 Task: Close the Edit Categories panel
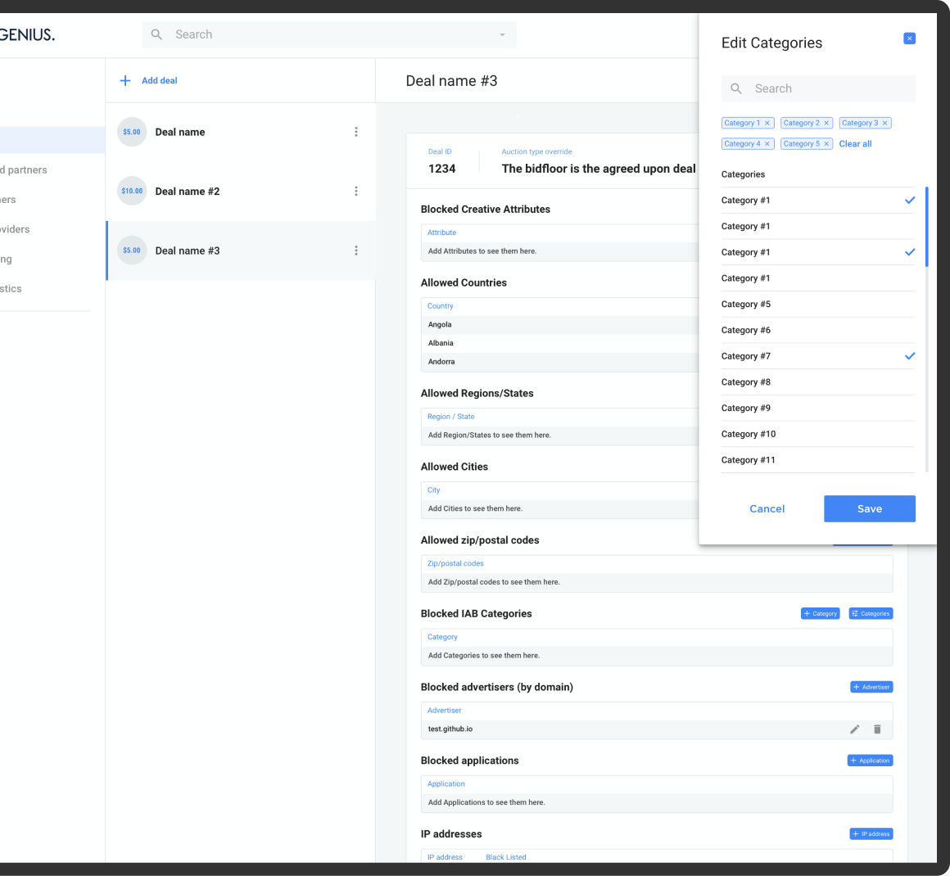point(909,38)
